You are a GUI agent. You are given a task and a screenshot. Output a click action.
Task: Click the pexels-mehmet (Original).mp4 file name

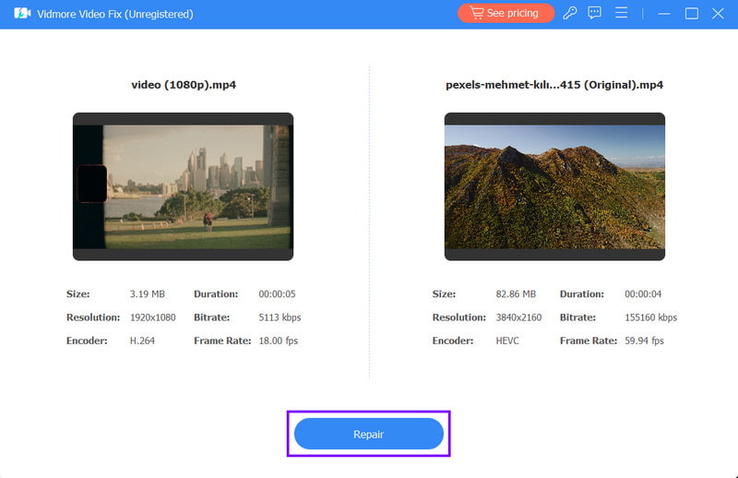pos(554,85)
